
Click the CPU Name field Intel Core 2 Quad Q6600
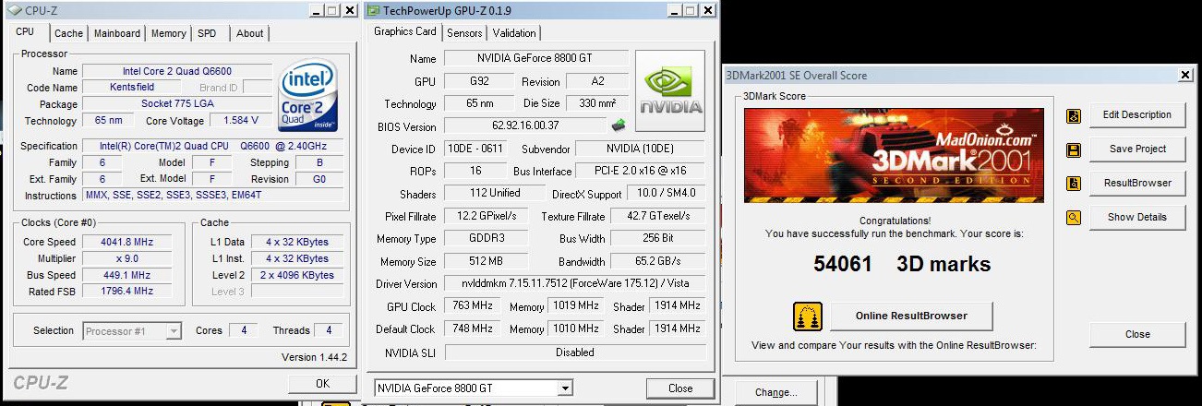(x=177, y=71)
